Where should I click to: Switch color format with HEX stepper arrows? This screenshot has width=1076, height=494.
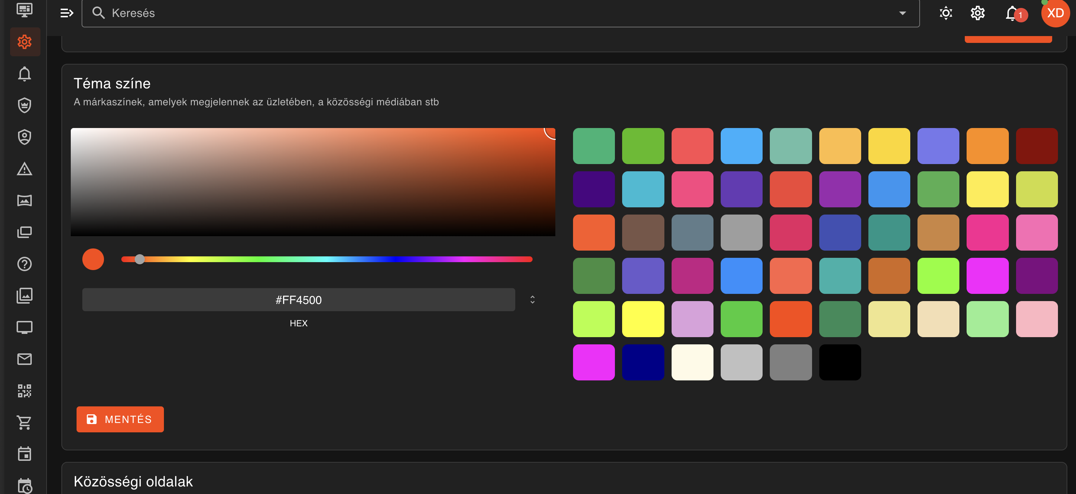tap(532, 300)
